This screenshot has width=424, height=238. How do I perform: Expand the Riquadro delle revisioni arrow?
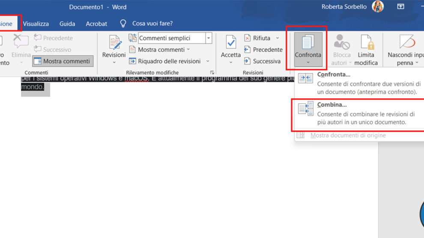208,61
